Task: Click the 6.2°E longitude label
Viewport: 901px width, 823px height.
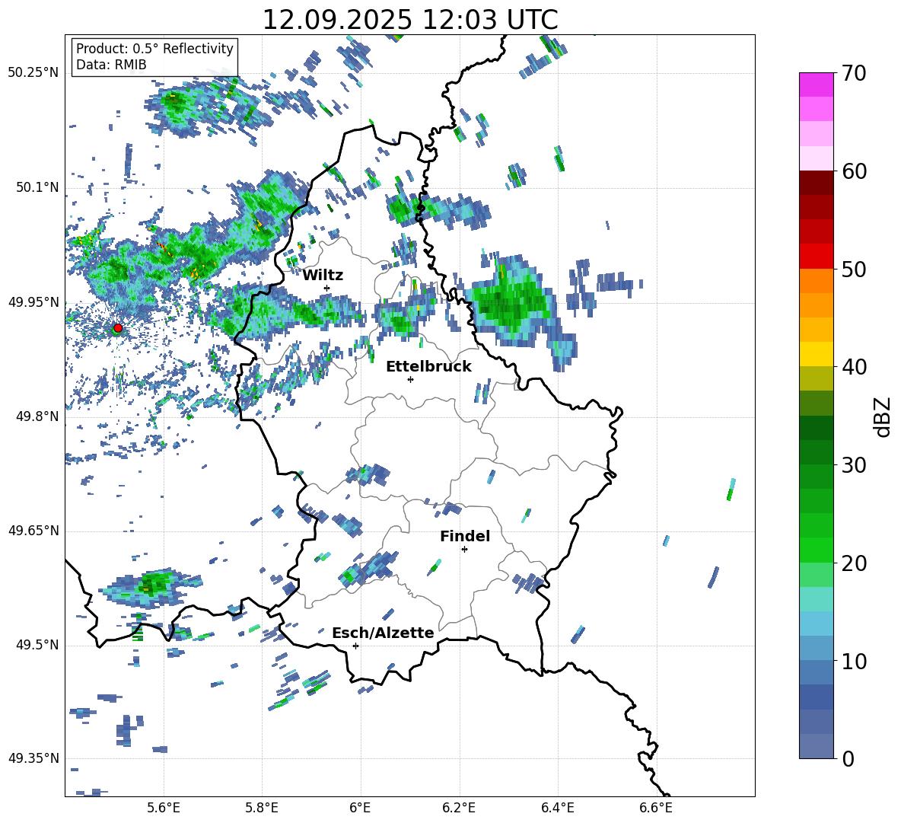Action: 459,808
